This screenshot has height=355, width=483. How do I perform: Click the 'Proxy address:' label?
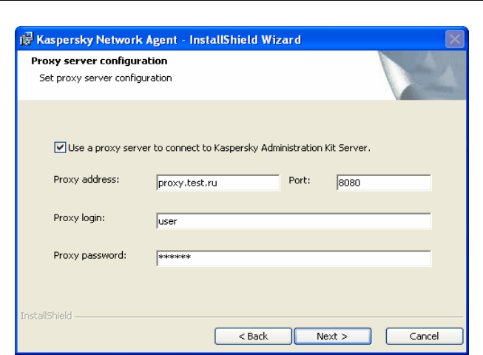[87, 179]
